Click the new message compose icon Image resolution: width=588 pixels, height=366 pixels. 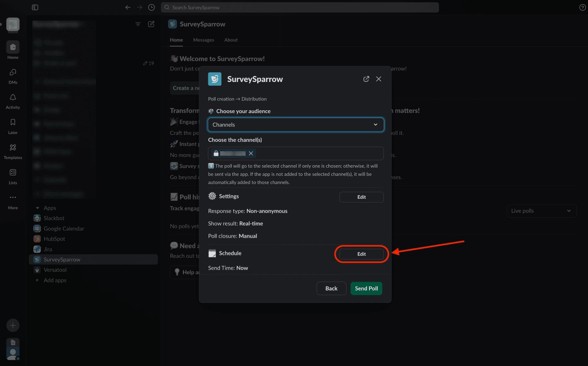click(x=151, y=24)
